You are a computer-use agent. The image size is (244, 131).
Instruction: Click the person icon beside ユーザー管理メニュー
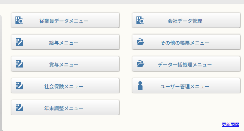(x=140, y=86)
